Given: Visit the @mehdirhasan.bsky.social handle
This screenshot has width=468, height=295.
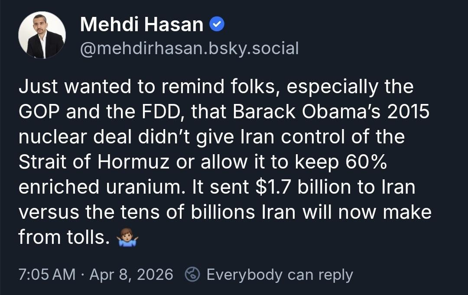Looking at the screenshot, I should pyautogui.click(x=189, y=49).
